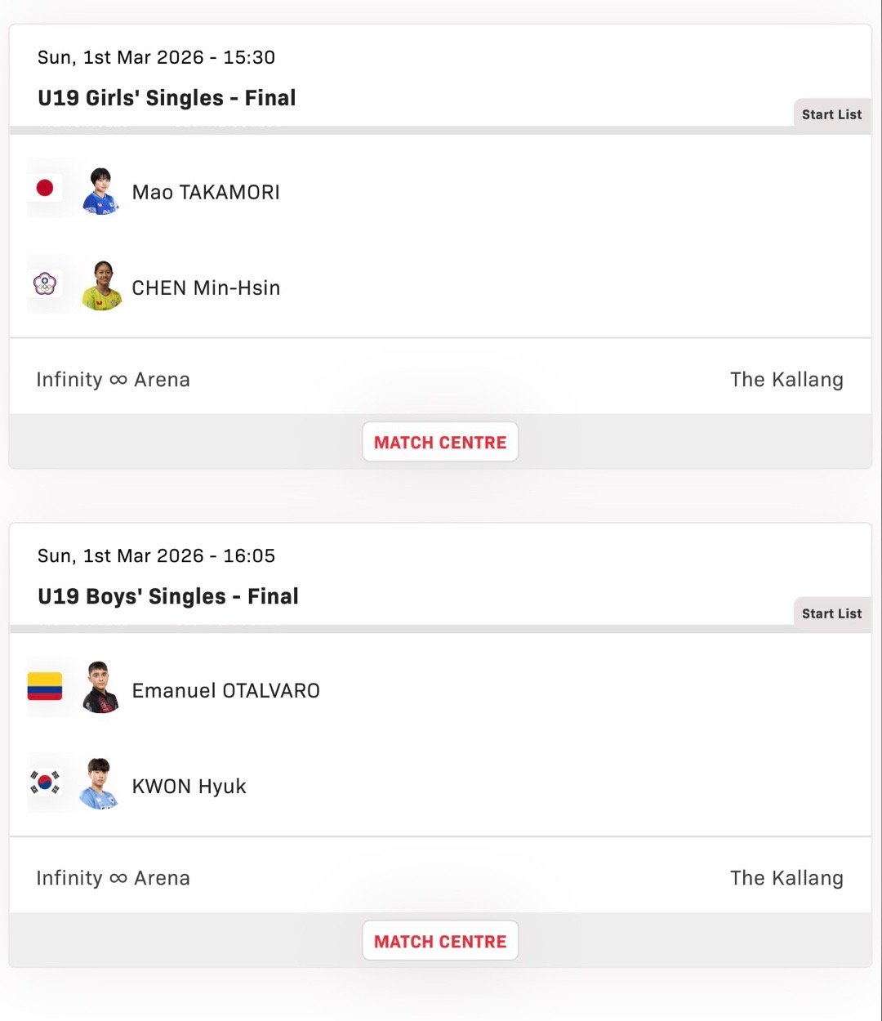
Task: Click Infinity Arena venue in Girls' Final card
Action: [113, 380]
